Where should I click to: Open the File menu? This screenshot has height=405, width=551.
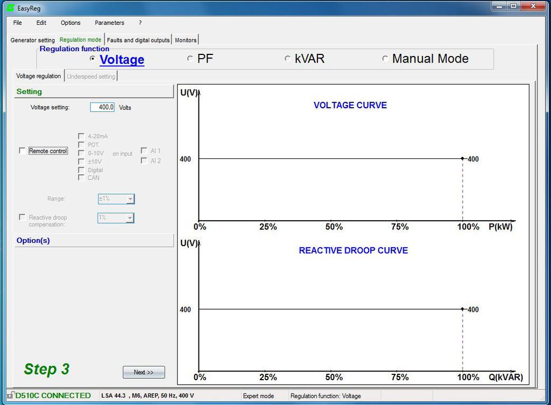click(17, 23)
